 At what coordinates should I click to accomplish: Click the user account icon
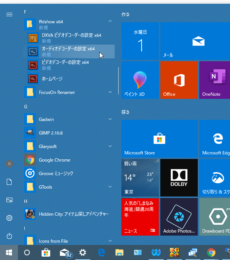tap(9, 164)
